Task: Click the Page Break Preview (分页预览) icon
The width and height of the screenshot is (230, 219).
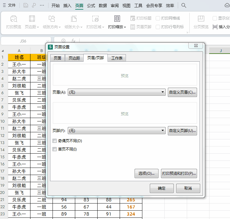Action: tap(201, 19)
